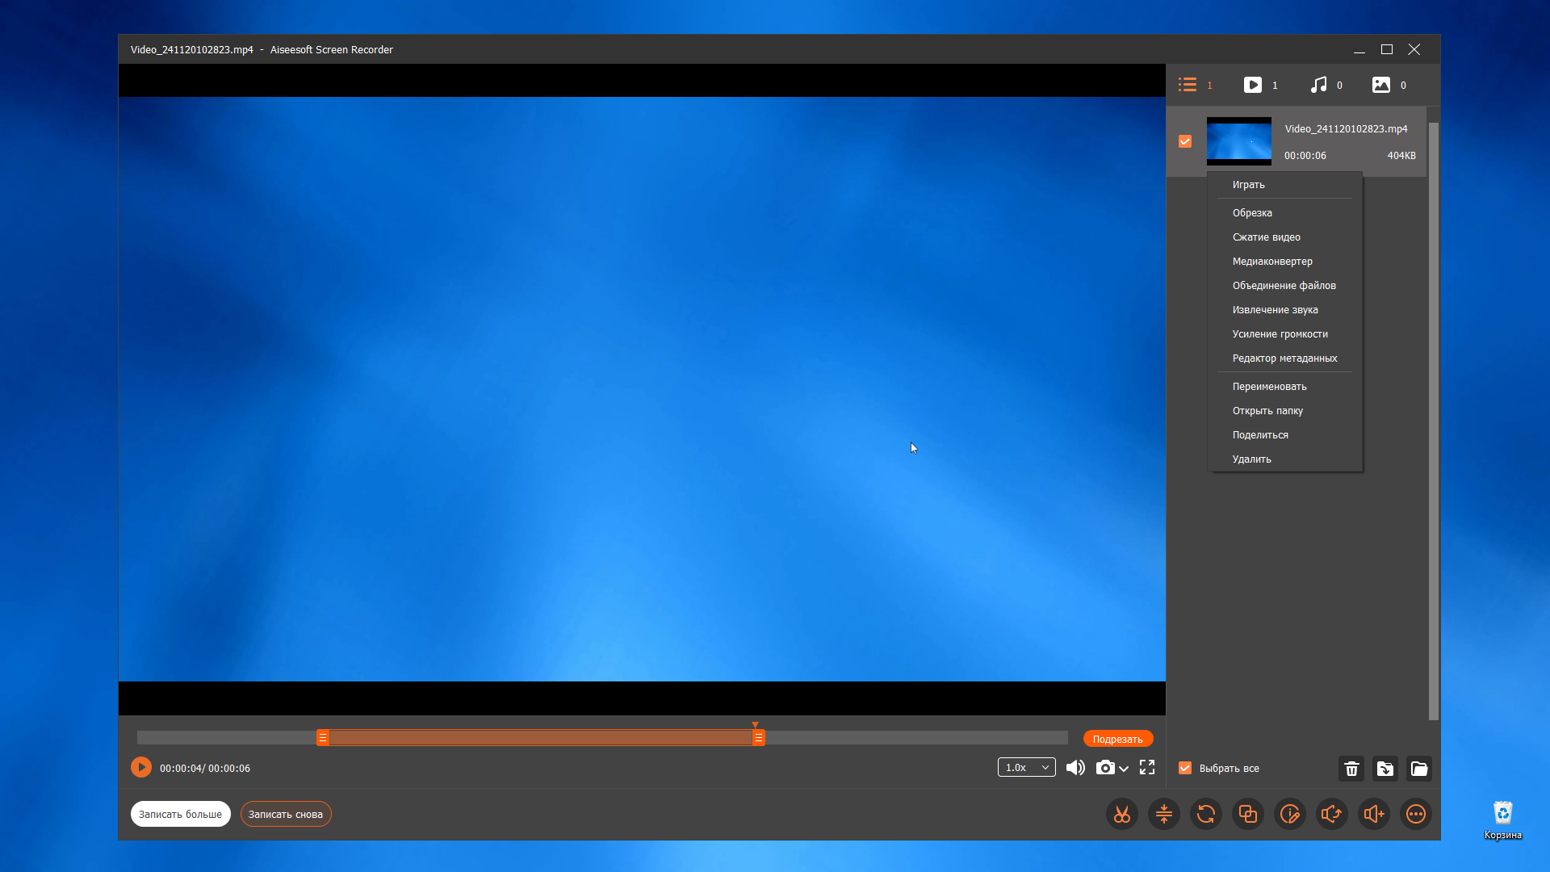The image size is (1550, 872).
Task: Enter fullscreen preview mode
Action: [x=1146, y=768]
